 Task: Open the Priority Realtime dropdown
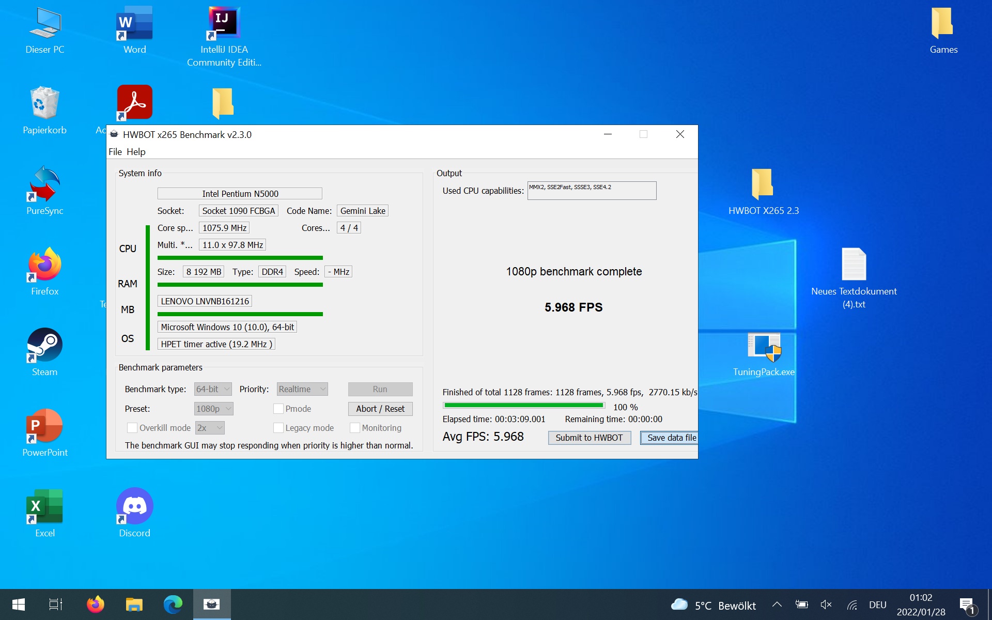click(303, 389)
